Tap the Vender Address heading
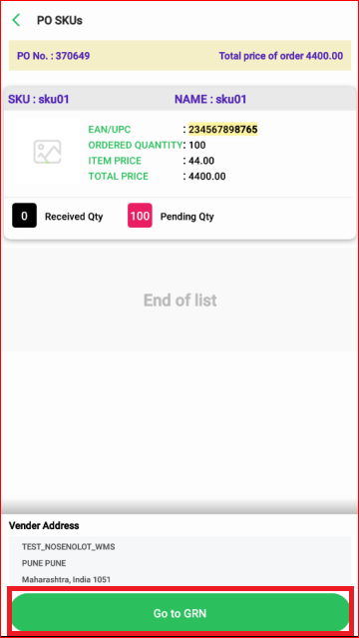This screenshot has width=359, height=638. pyautogui.click(x=44, y=525)
